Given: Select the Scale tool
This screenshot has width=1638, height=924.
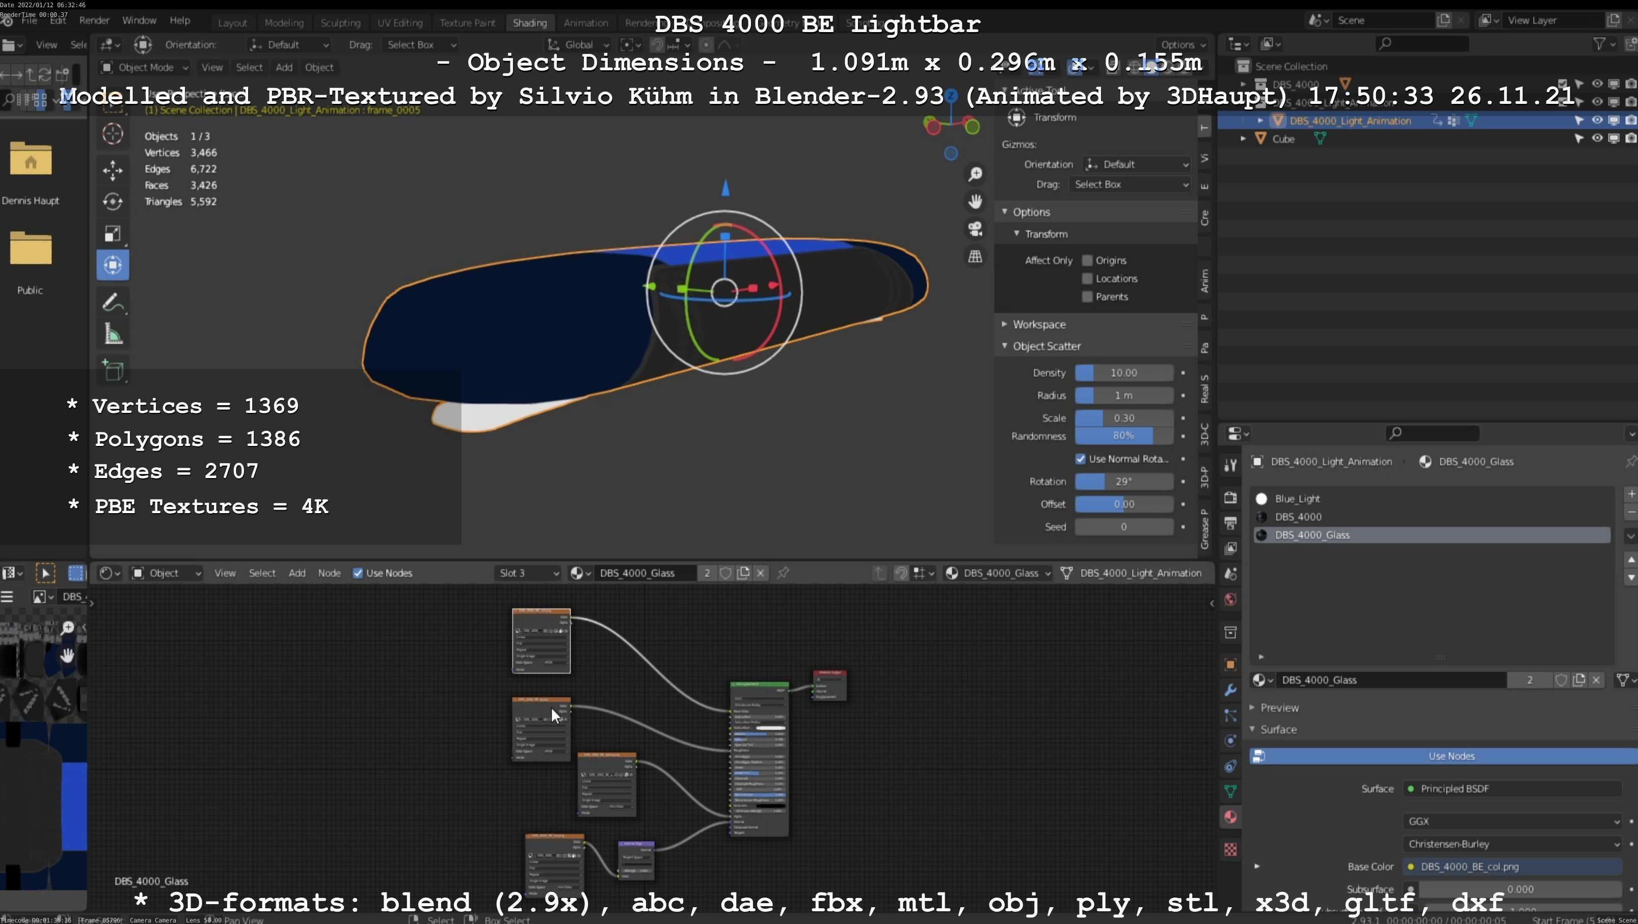Looking at the screenshot, I should tap(113, 233).
